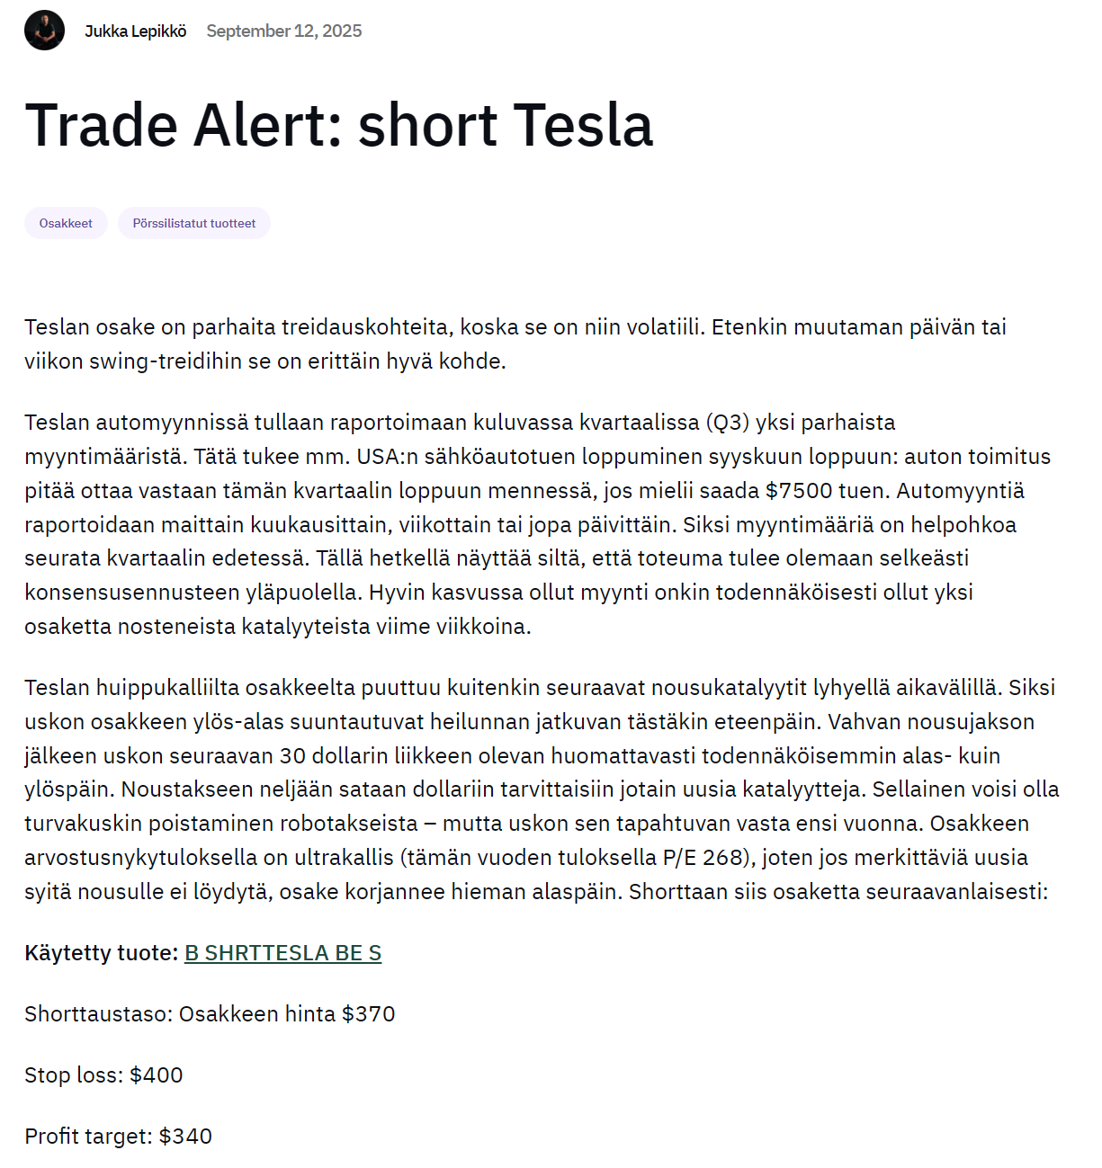Screen dimensions: 1102x1168
Task: Click the Profit target: $340 line
Action: click(x=118, y=1137)
